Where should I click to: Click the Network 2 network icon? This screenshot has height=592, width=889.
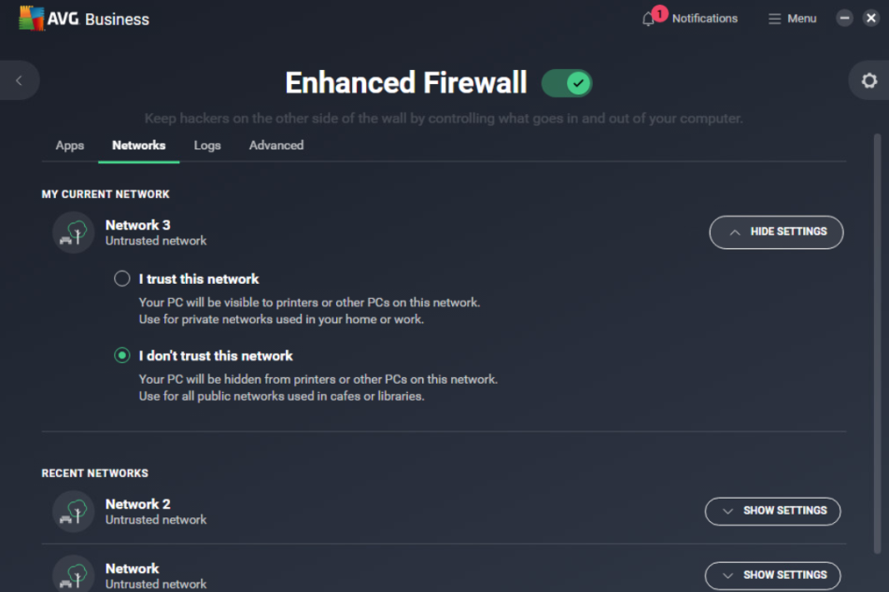click(x=73, y=511)
